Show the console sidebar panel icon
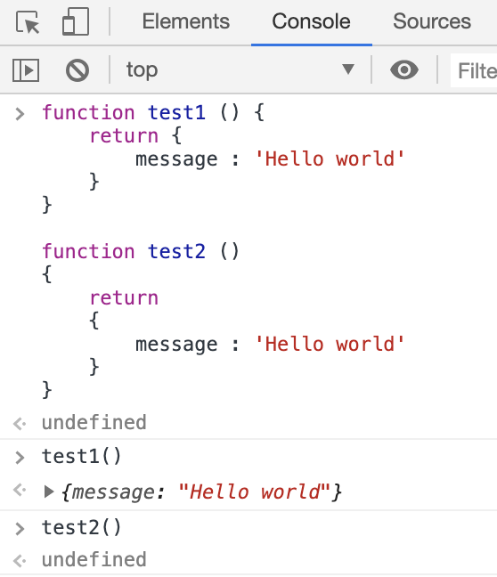The image size is (497, 577). (26, 70)
